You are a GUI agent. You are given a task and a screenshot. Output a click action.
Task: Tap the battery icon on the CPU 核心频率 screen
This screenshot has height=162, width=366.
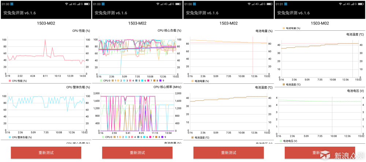click(x=178, y=4)
